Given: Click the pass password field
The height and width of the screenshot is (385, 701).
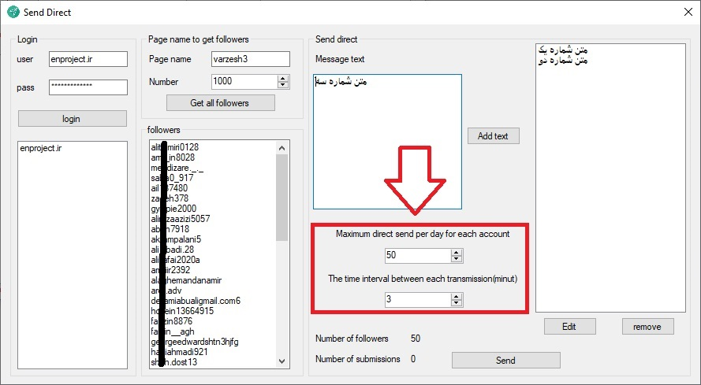Looking at the screenshot, I should (x=88, y=87).
